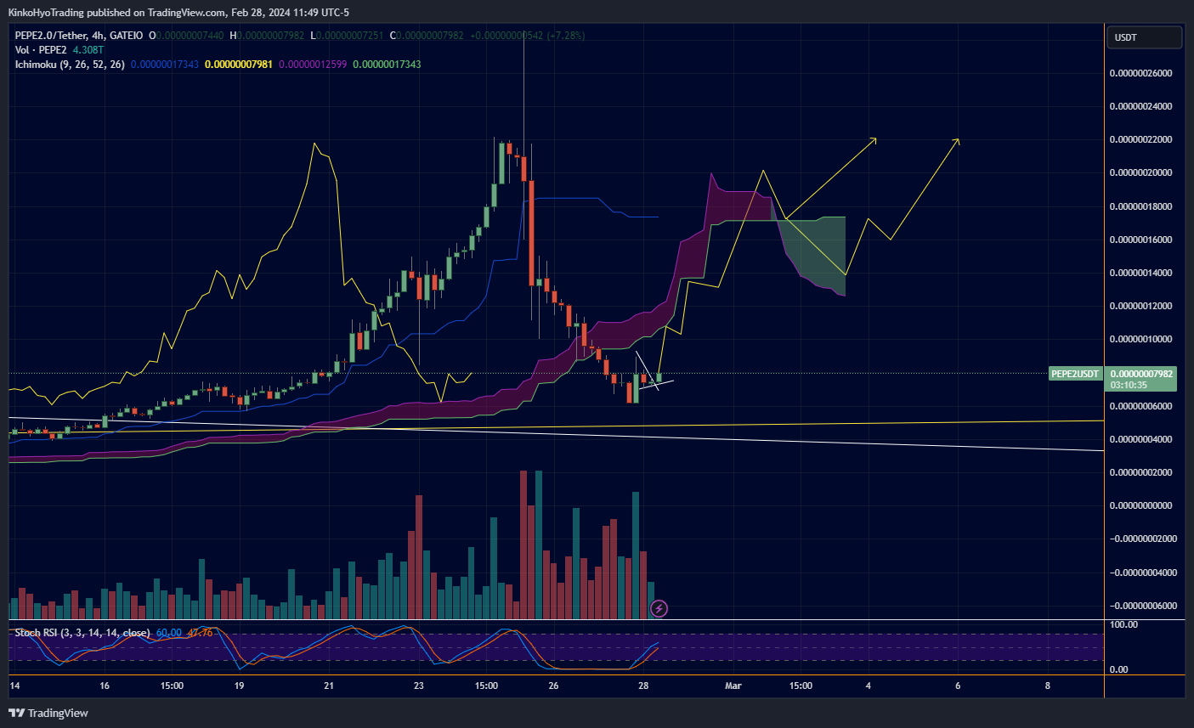Click the 8 date label on time axis
The image size is (1194, 728).
pyautogui.click(x=1048, y=686)
